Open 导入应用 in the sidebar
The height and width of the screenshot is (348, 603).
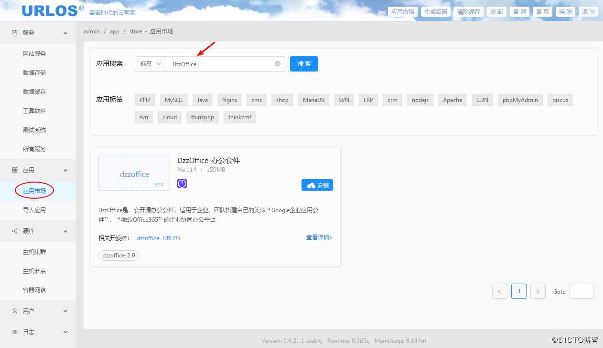point(34,210)
